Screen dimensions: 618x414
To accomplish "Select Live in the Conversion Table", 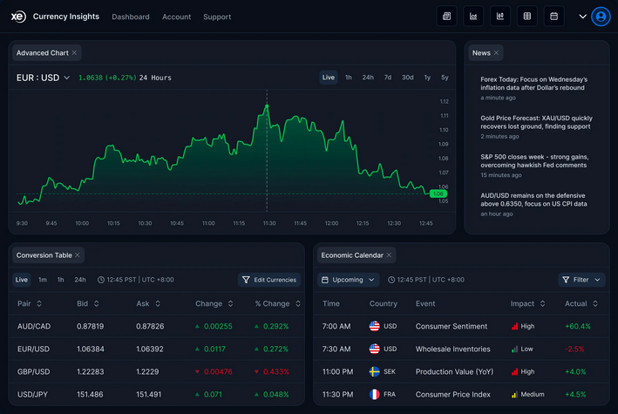I will tap(22, 280).
